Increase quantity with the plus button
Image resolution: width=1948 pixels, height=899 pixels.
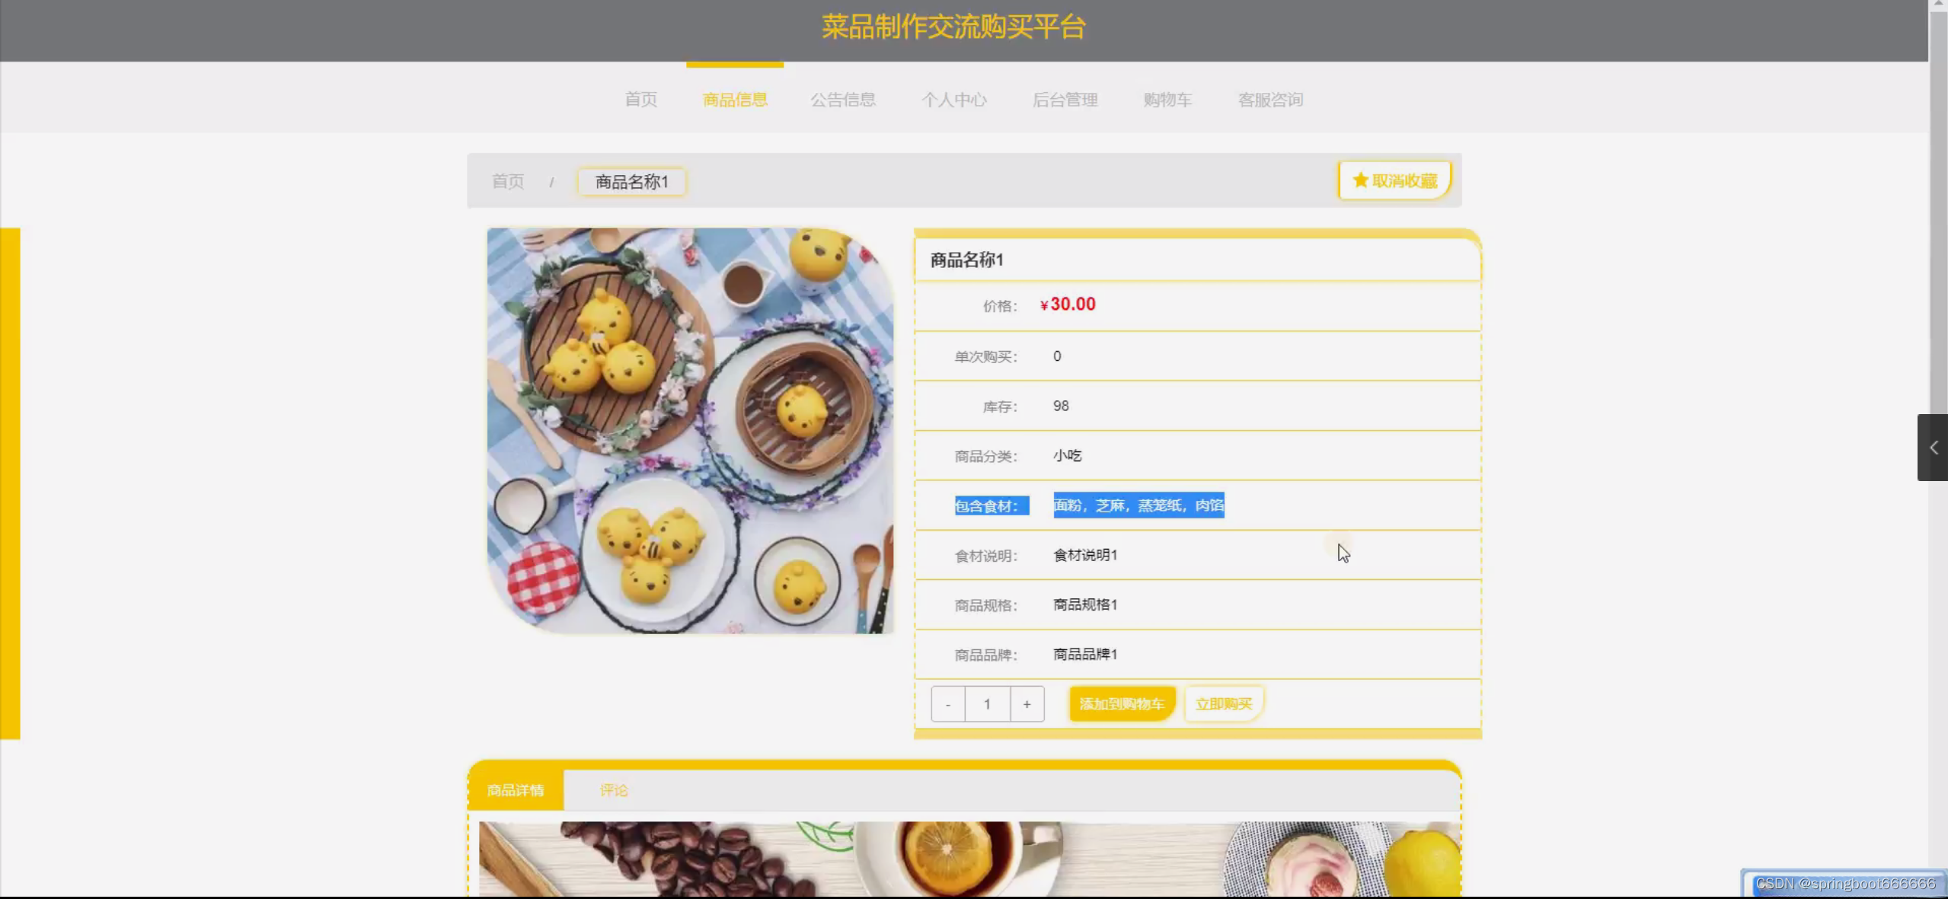[x=1027, y=704]
